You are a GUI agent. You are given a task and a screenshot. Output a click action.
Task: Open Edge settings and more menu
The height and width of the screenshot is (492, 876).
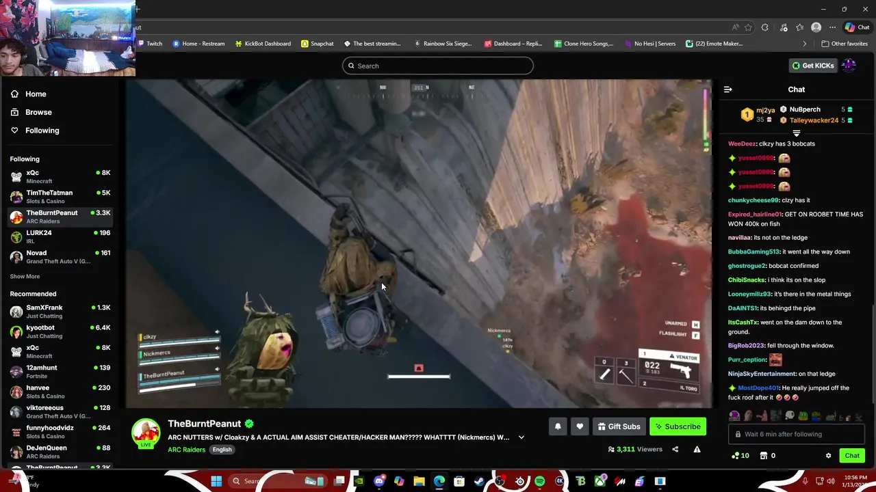pos(832,27)
